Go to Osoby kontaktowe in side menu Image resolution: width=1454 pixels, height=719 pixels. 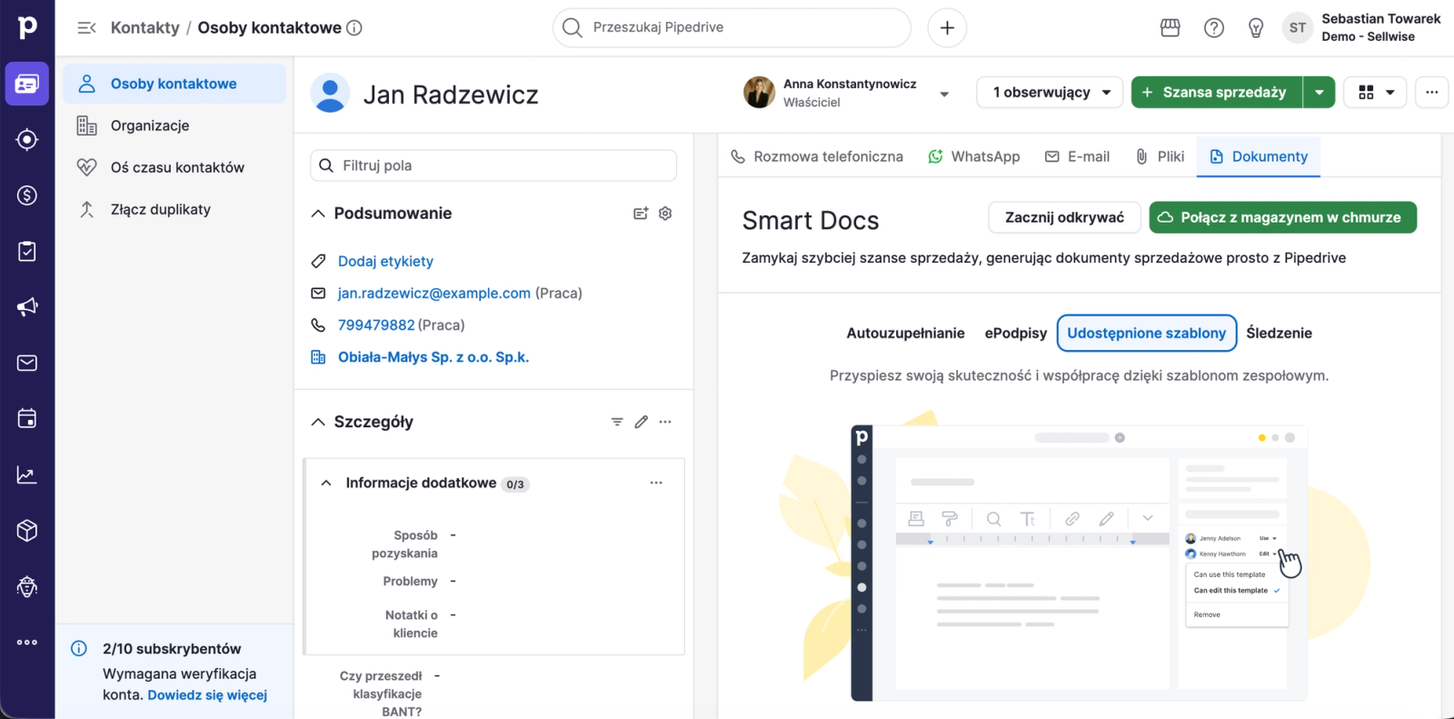click(174, 84)
